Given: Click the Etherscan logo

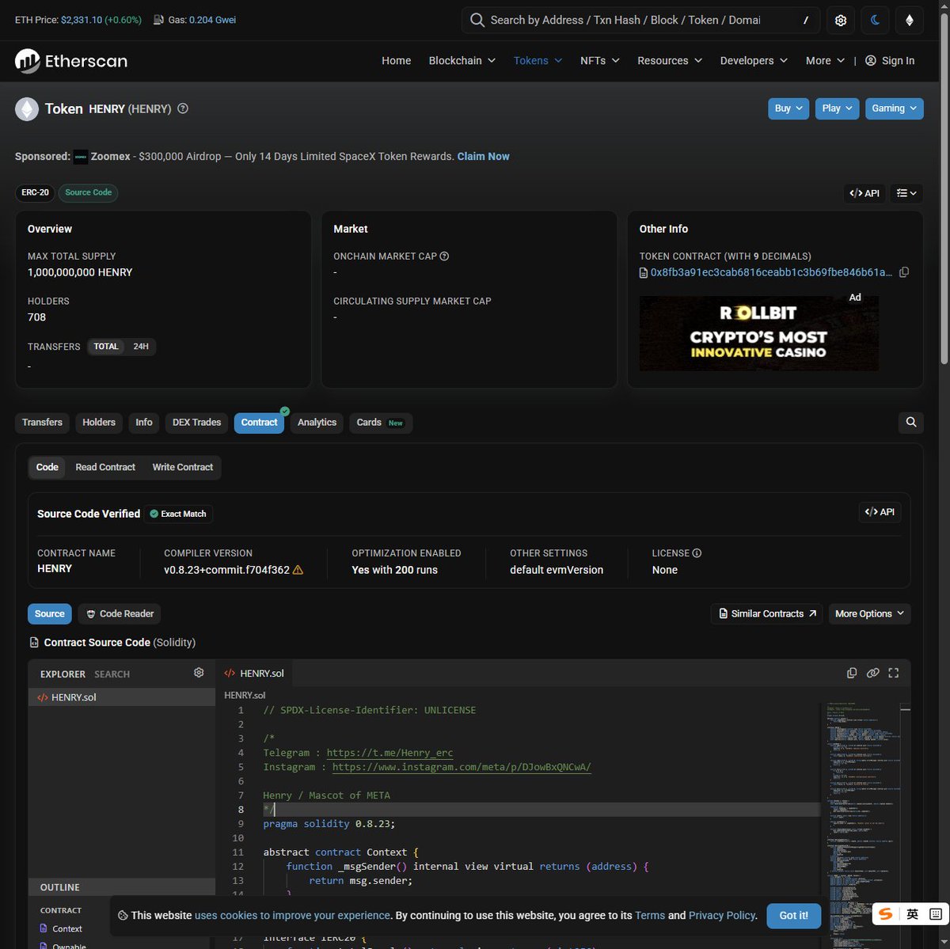Looking at the screenshot, I should coord(71,60).
